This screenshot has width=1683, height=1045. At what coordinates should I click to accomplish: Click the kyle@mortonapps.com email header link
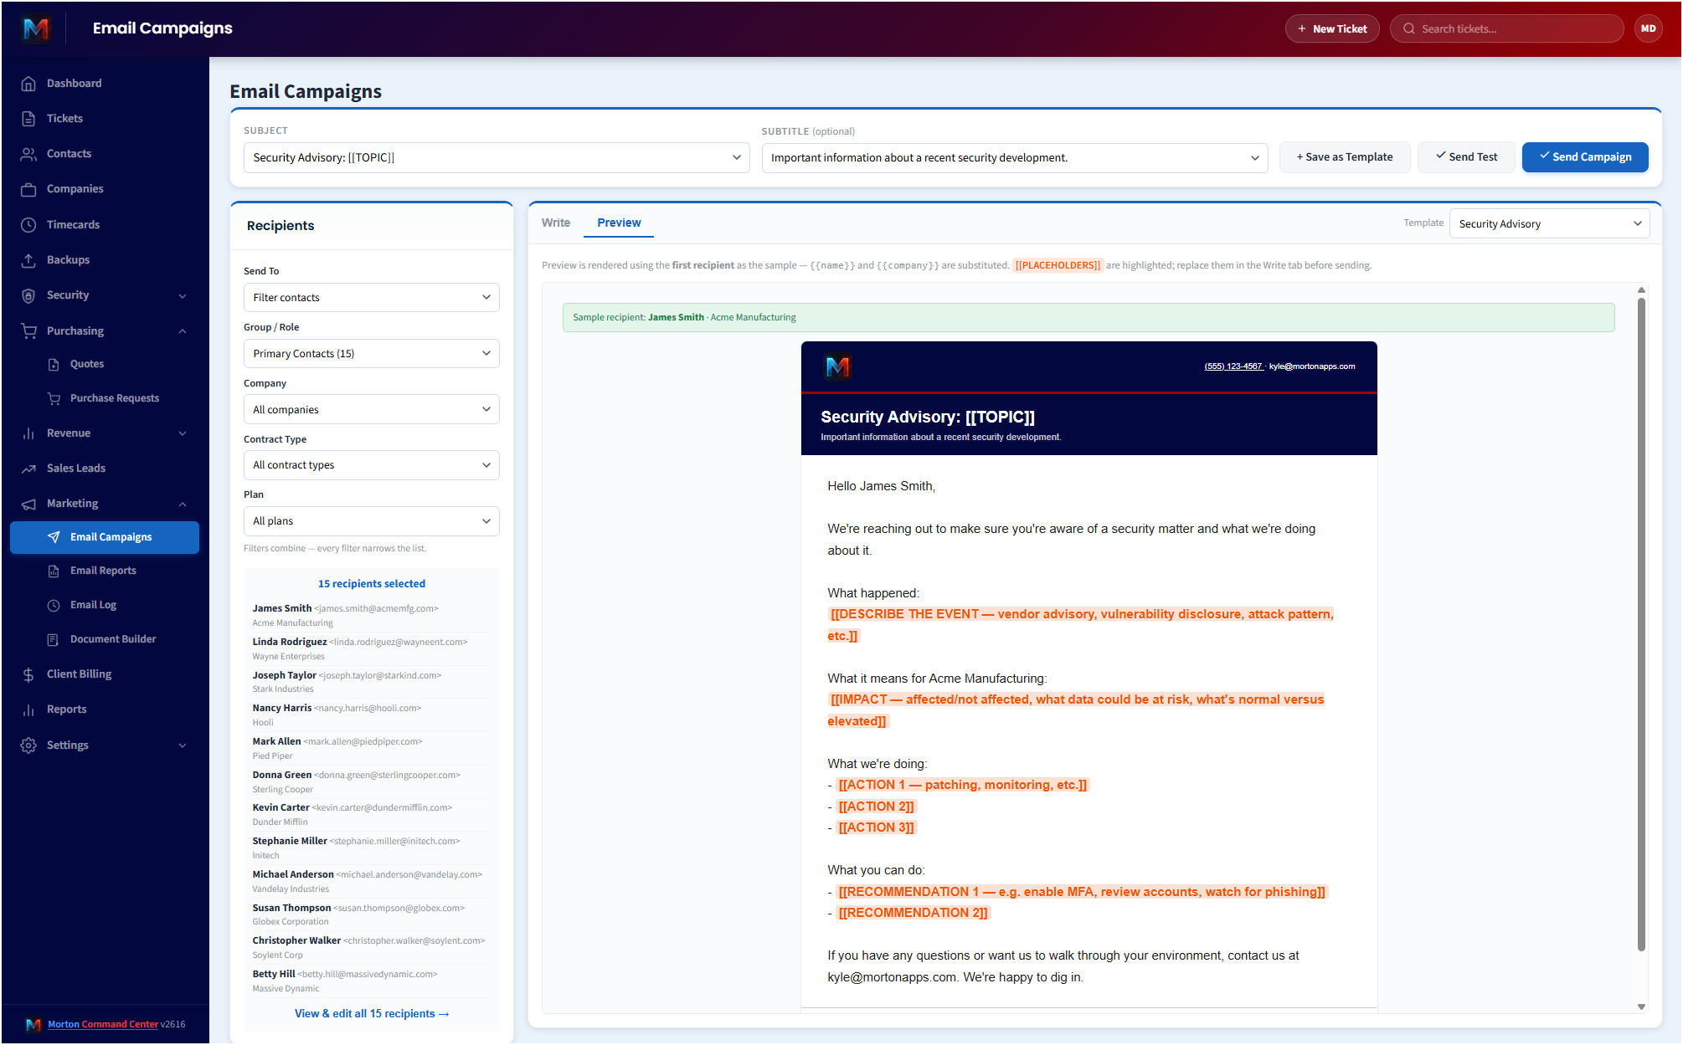point(1311,366)
